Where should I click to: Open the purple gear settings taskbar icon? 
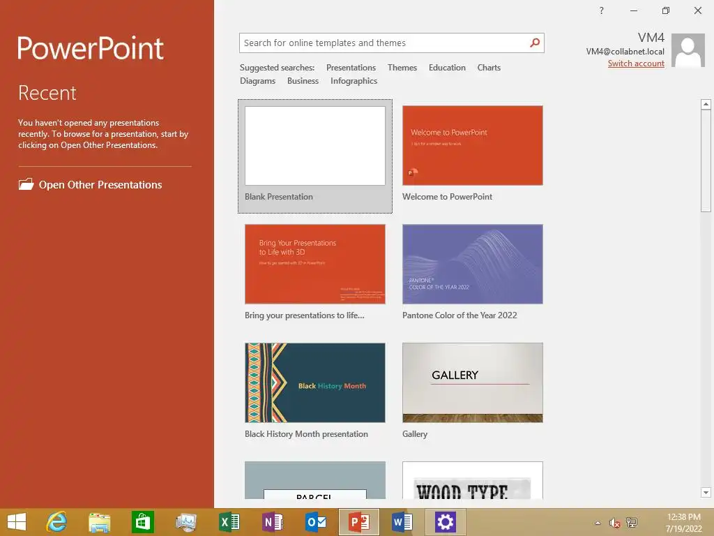(x=446, y=522)
